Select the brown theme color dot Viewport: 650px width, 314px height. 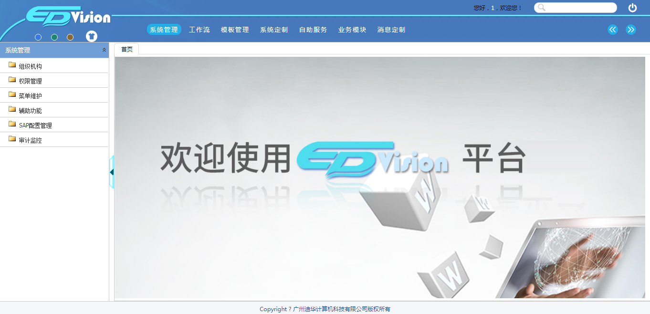[70, 37]
